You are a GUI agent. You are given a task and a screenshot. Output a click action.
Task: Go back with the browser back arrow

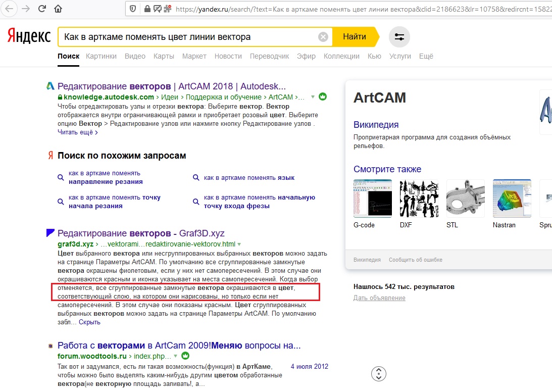pos(9,9)
